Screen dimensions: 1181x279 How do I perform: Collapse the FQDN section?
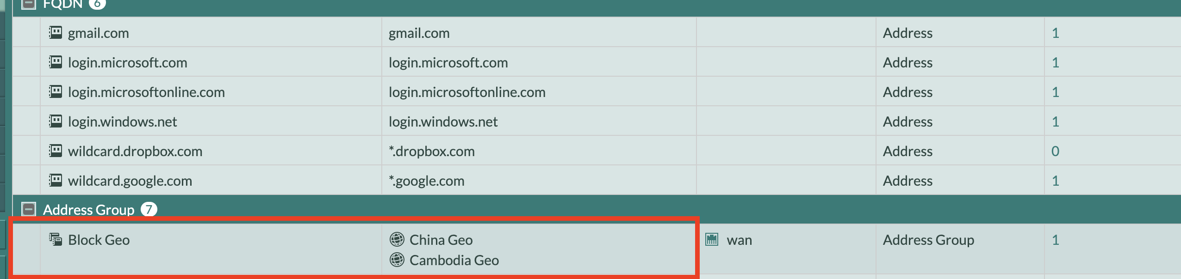[29, 4]
